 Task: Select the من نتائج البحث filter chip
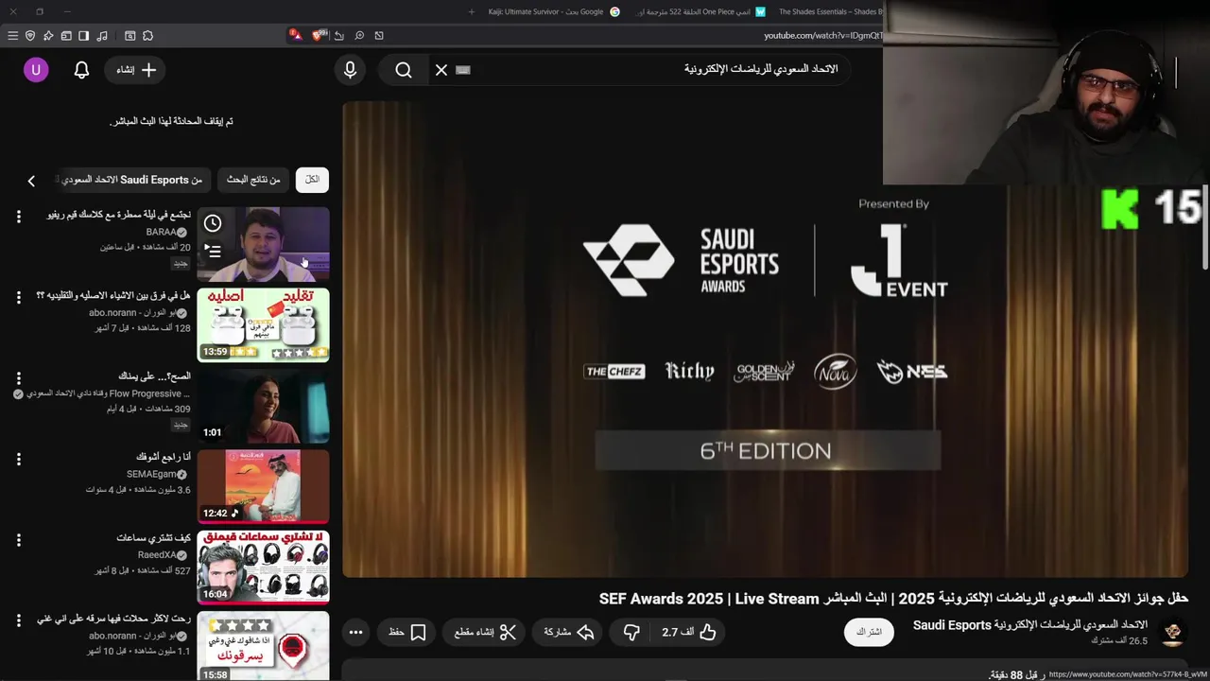point(253,180)
